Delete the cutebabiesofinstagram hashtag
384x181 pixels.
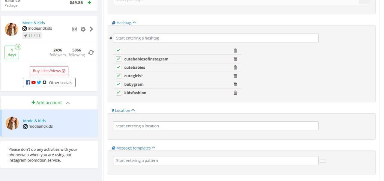coord(235,59)
